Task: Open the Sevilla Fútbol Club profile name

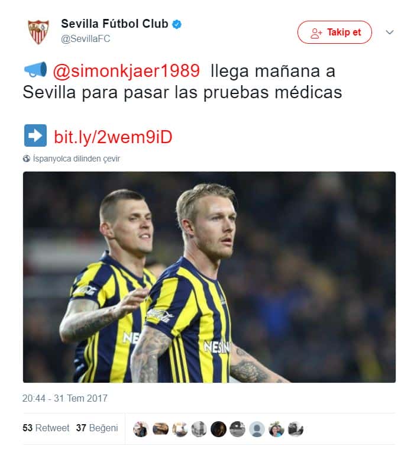Action: [115, 24]
